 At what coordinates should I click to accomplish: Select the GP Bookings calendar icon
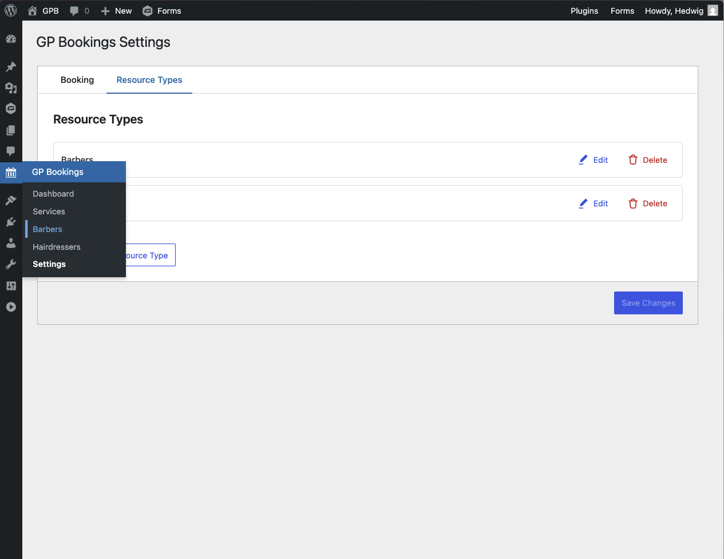(11, 173)
